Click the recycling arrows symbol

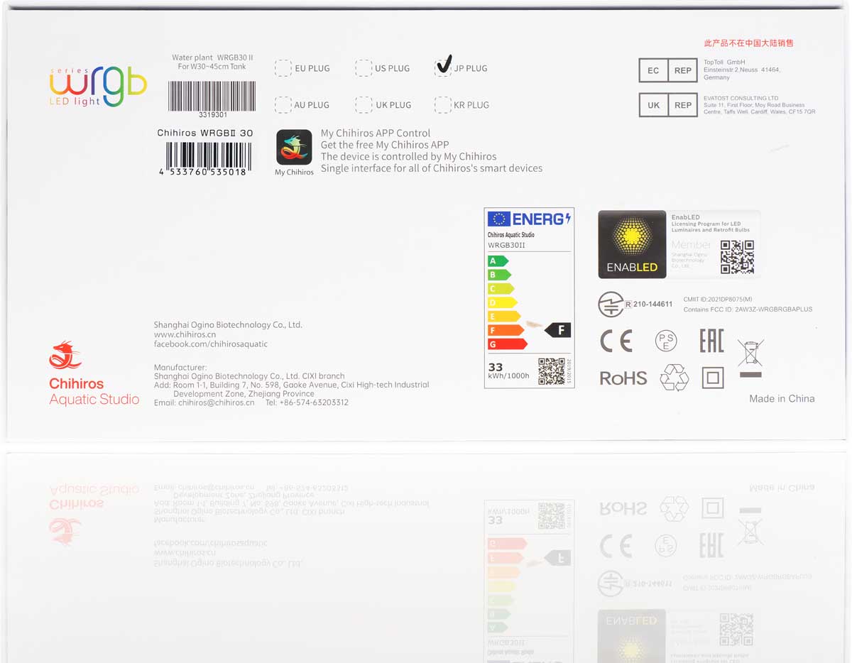coord(674,378)
